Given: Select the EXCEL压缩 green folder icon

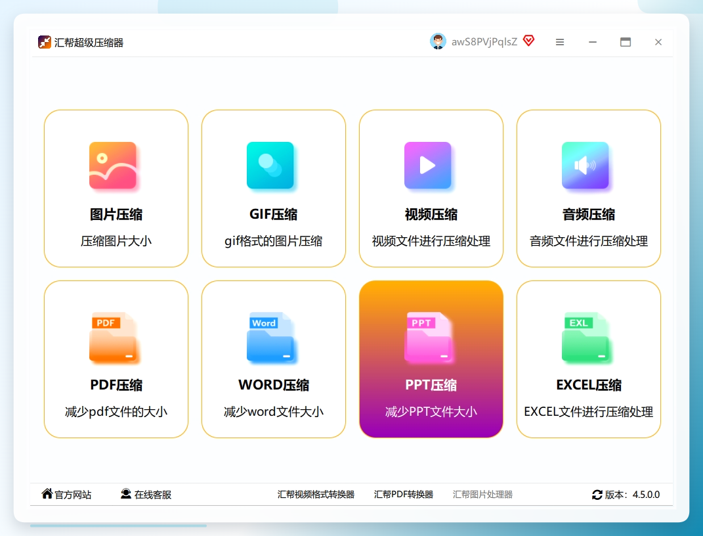Looking at the screenshot, I should (x=586, y=337).
